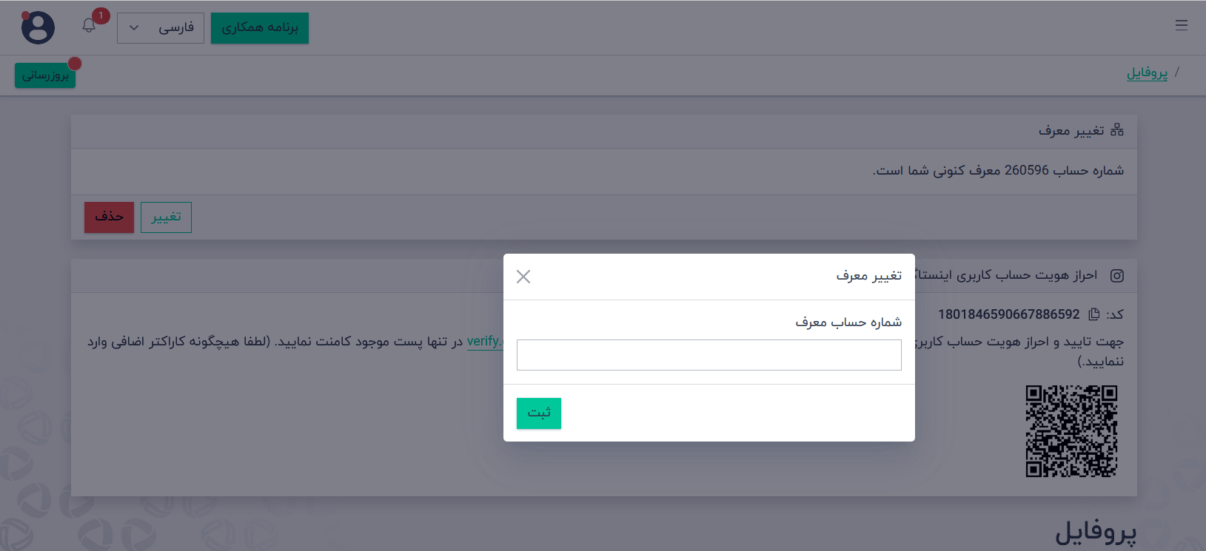The width and height of the screenshot is (1206, 551).
Task: Select the تغییر change button
Action: (166, 217)
